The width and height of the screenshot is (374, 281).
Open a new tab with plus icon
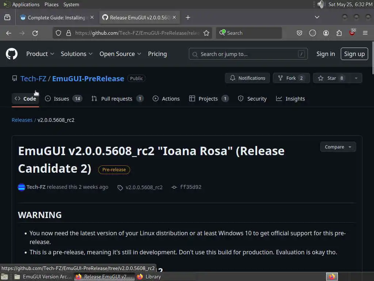(188, 18)
